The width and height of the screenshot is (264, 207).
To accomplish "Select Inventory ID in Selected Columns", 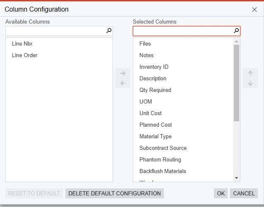I will pos(154,67).
